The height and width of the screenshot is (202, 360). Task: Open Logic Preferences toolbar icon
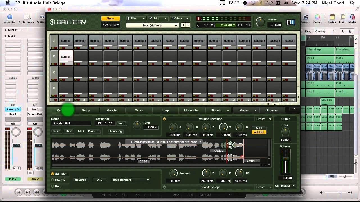[26, 17]
